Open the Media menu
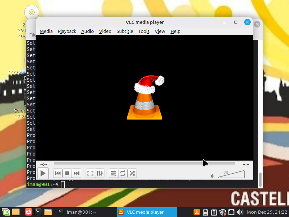The width and height of the screenshot is (289, 217). pos(46,31)
